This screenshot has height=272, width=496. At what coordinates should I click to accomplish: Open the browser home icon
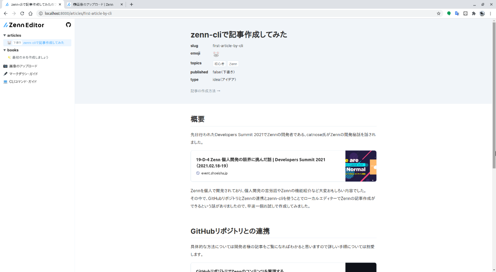31,13
